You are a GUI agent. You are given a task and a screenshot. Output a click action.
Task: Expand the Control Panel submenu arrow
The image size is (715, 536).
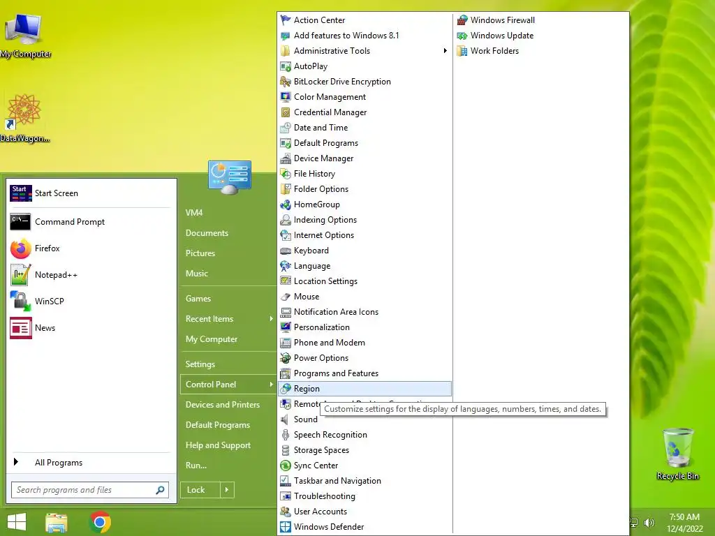[x=272, y=385]
